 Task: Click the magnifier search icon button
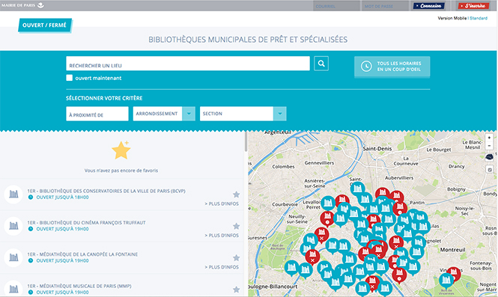(x=321, y=64)
